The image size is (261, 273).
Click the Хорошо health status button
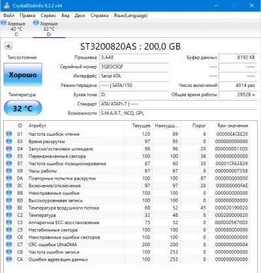pyautogui.click(x=23, y=74)
